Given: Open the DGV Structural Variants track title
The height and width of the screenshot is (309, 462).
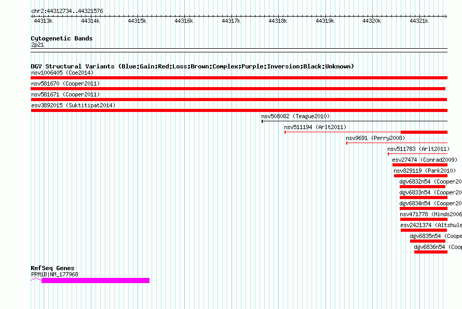Looking at the screenshot, I should coord(193,66).
